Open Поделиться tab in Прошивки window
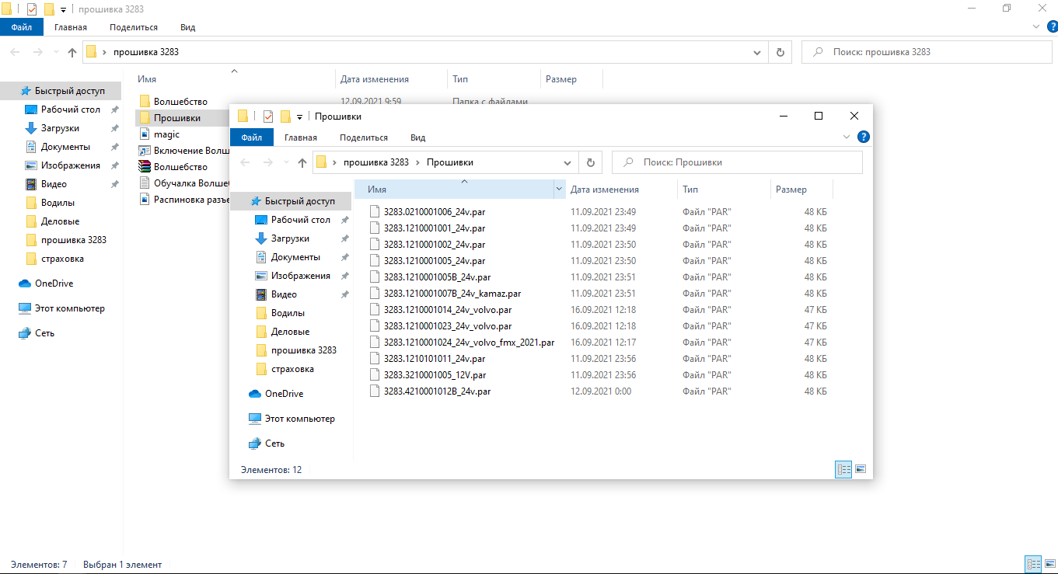The image size is (1058, 574). pyautogui.click(x=363, y=137)
